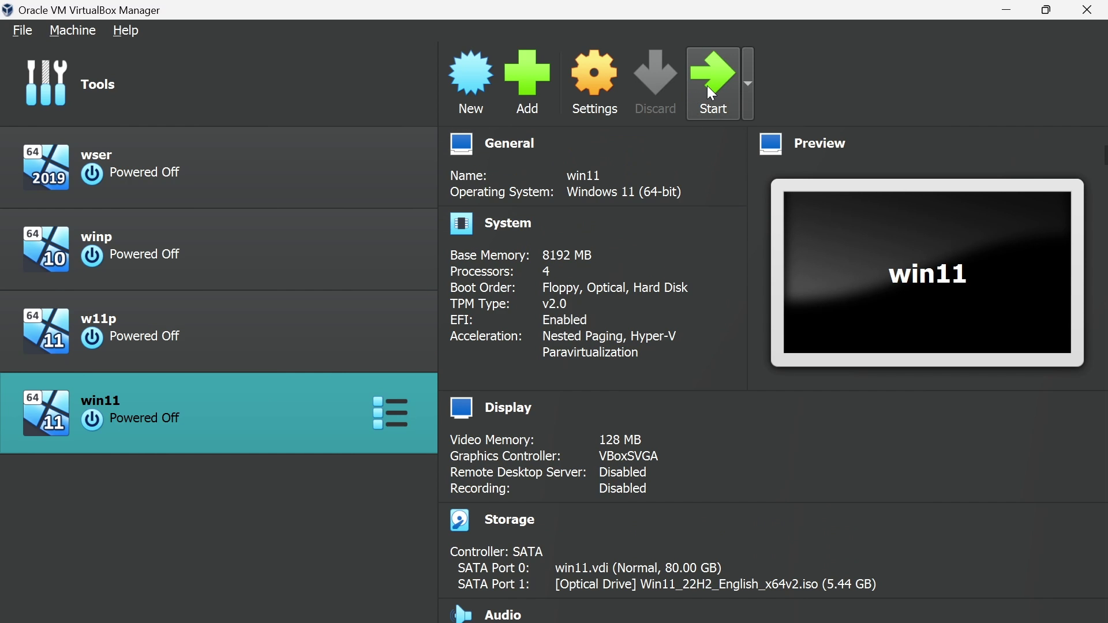1108x623 pixels.
Task: Open the Machine menu
Action: pyautogui.click(x=73, y=31)
